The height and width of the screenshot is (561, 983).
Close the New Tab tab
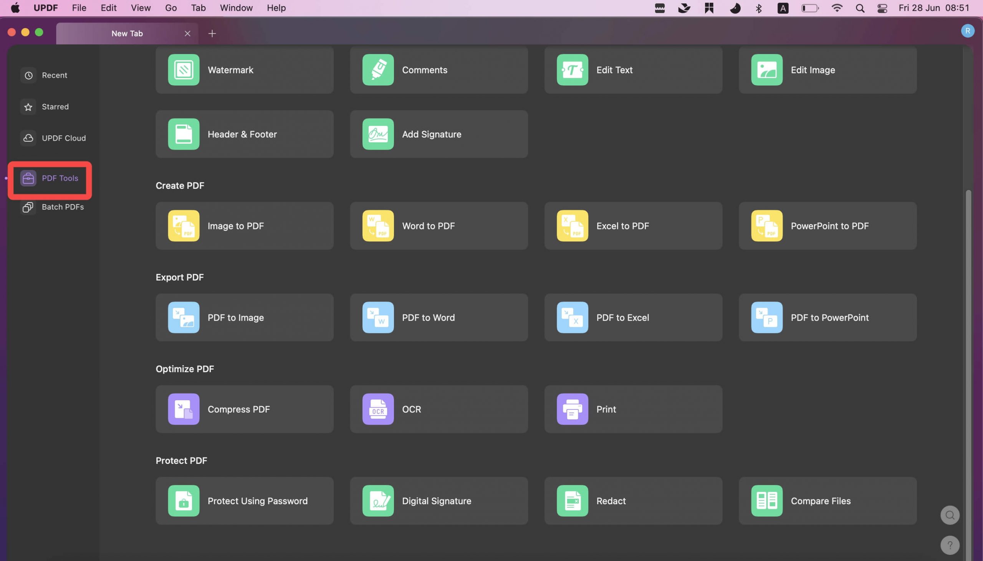coord(187,33)
